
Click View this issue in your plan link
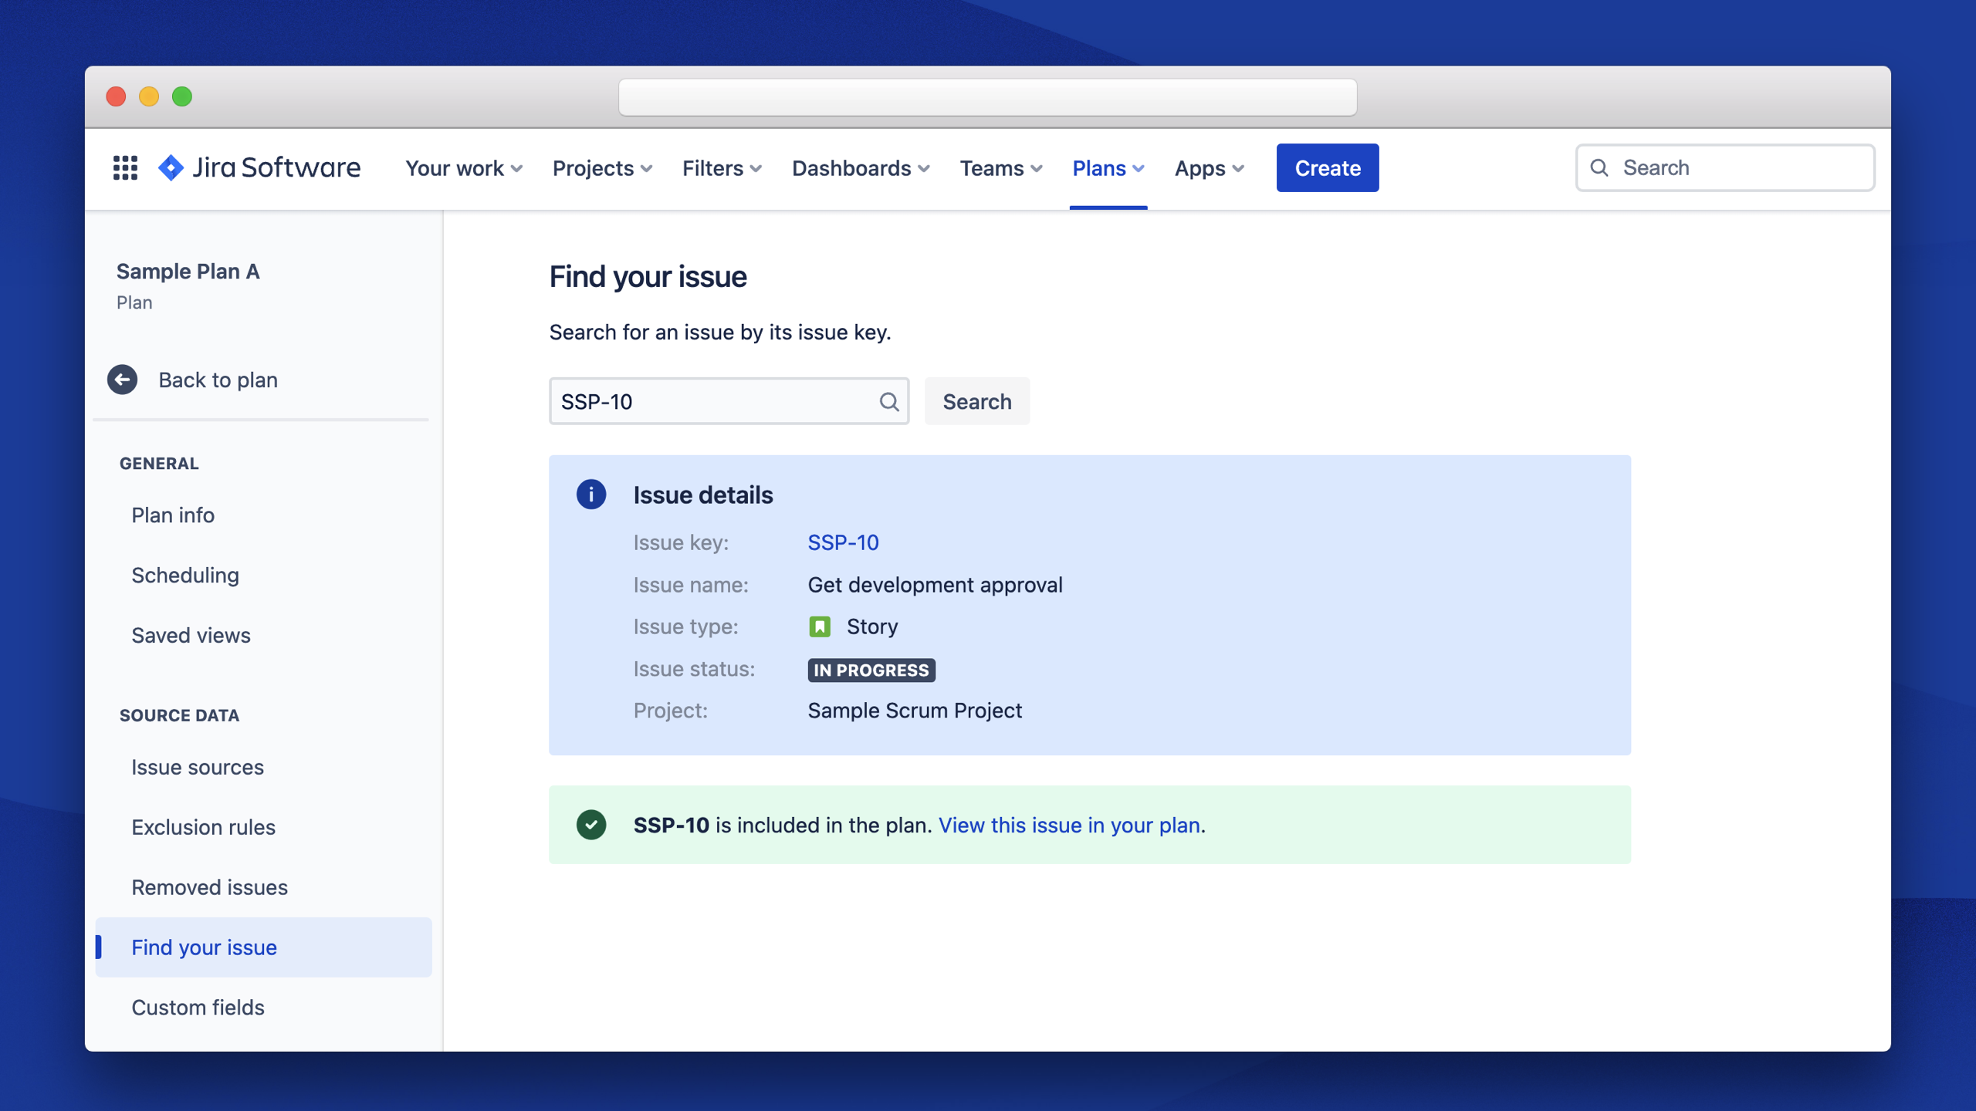pyautogui.click(x=1069, y=825)
